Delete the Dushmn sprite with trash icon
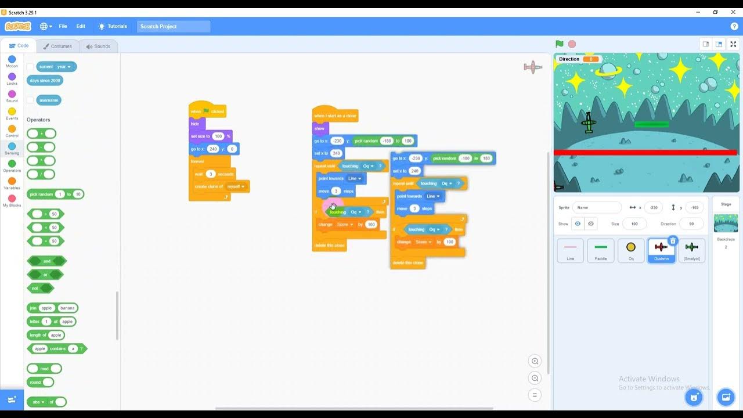 [673, 240]
